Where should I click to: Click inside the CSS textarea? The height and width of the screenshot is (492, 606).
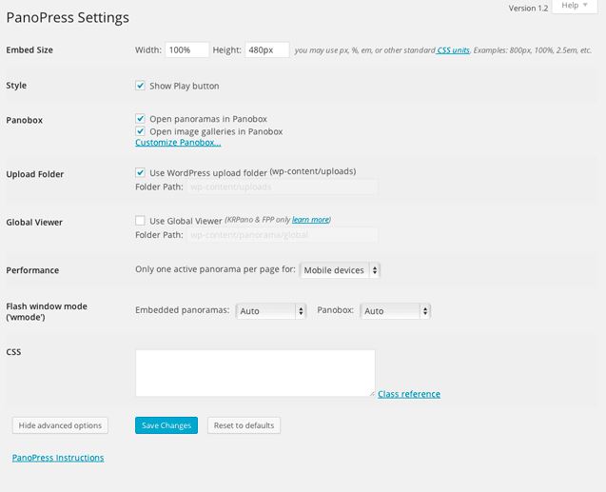pos(255,373)
